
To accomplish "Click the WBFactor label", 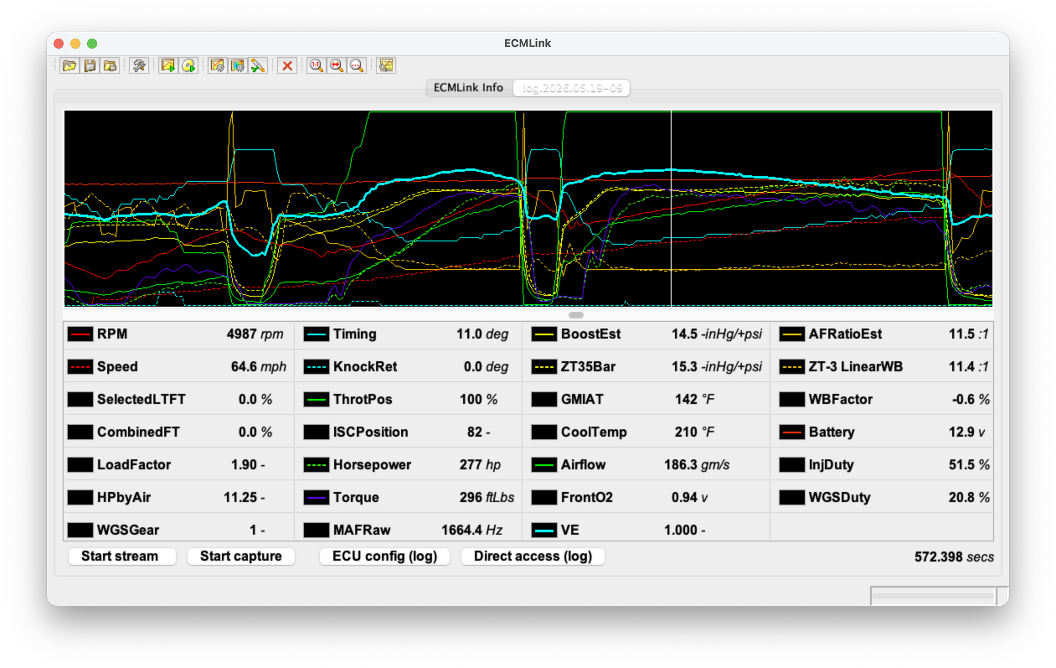I will 841,400.
